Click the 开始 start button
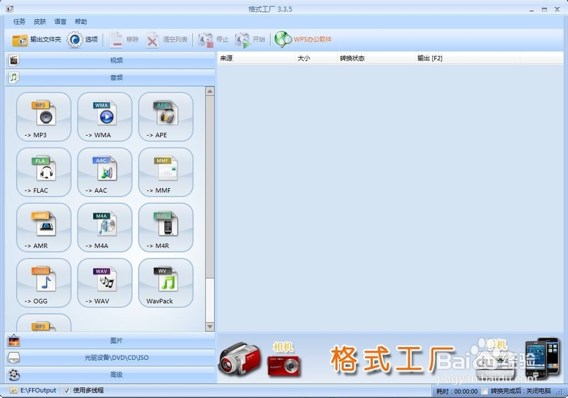 point(250,39)
